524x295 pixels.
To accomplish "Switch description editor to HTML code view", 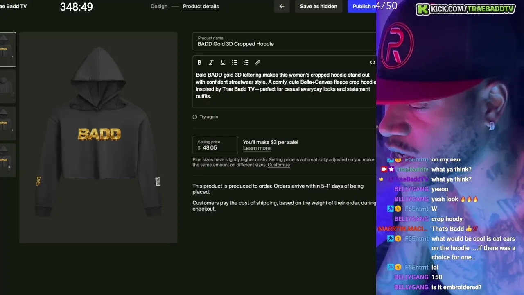I will (372, 62).
